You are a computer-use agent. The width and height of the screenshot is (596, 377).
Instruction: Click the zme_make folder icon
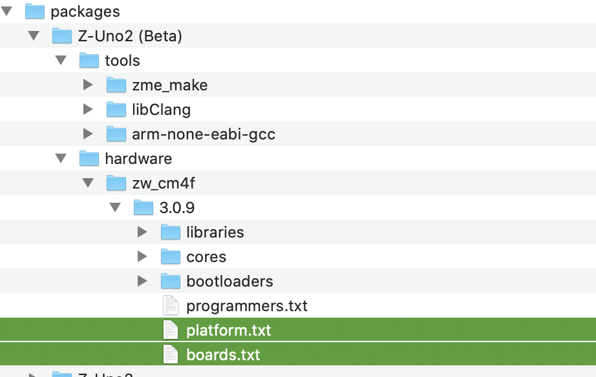pos(116,85)
